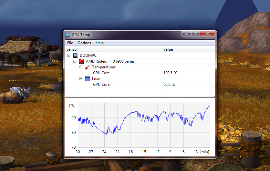270x171 pixels.
Task: Collapse the AMD Radeon HD 6900 Series node
Action: click(x=75, y=61)
